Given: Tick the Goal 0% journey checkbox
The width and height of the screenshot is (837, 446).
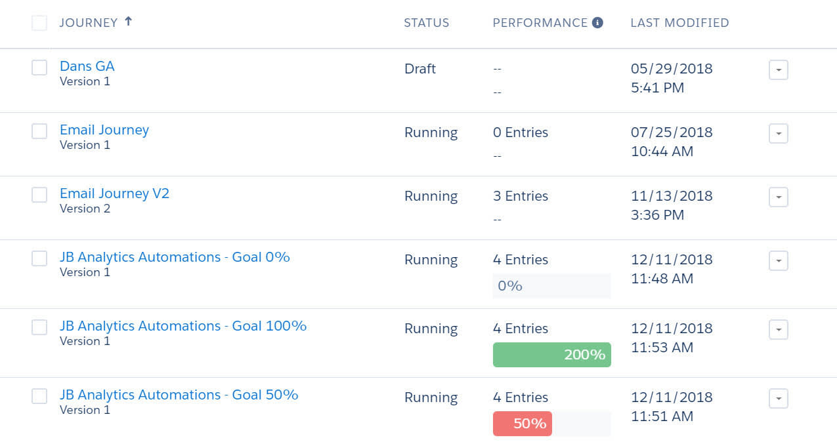Looking at the screenshot, I should click(x=39, y=258).
